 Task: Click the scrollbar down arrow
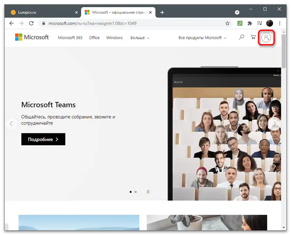[284, 227]
